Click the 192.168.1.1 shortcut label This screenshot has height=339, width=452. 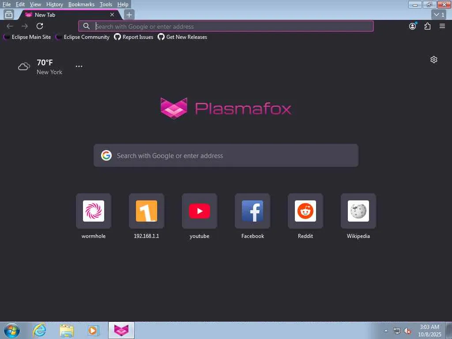pos(147,236)
